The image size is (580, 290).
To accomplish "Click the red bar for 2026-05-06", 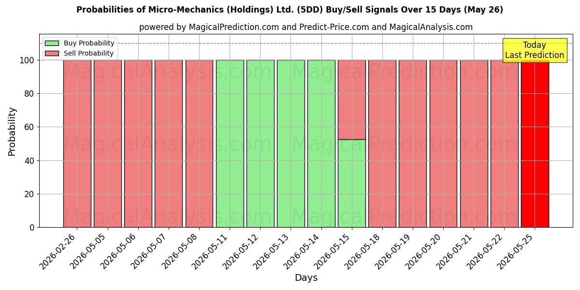I will (x=138, y=144).
